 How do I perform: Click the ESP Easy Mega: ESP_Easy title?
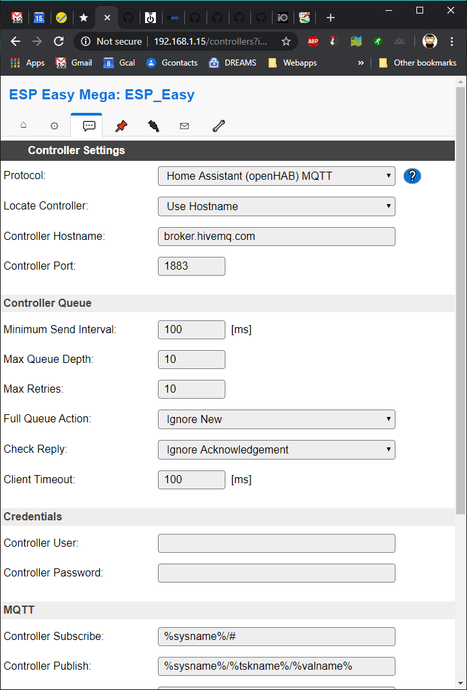(102, 95)
